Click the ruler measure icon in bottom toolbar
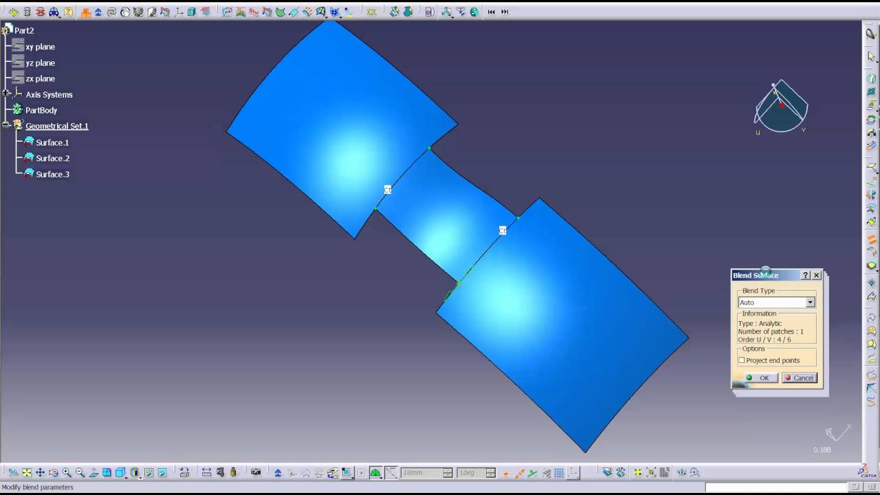 [206, 472]
